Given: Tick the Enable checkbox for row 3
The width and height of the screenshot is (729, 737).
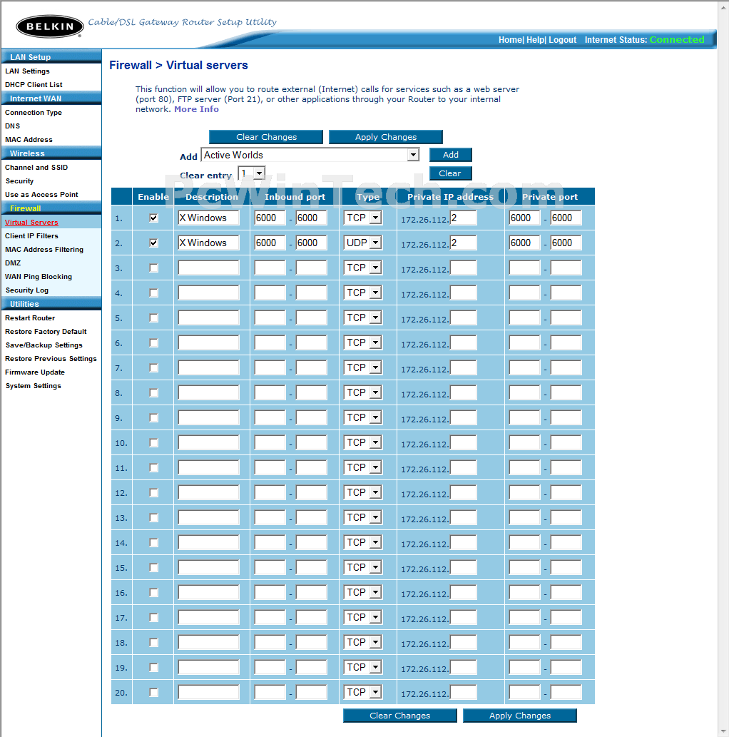Looking at the screenshot, I should click(153, 268).
